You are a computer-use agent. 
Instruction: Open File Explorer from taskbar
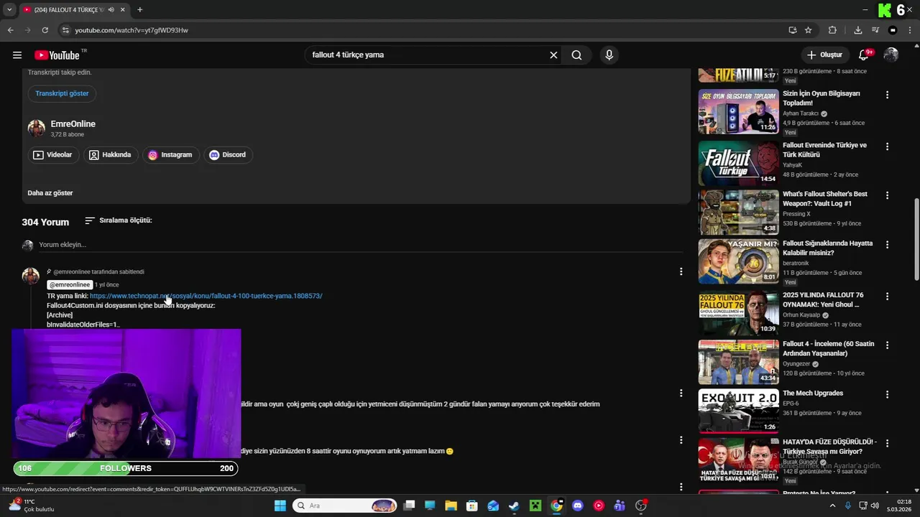(x=451, y=506)
